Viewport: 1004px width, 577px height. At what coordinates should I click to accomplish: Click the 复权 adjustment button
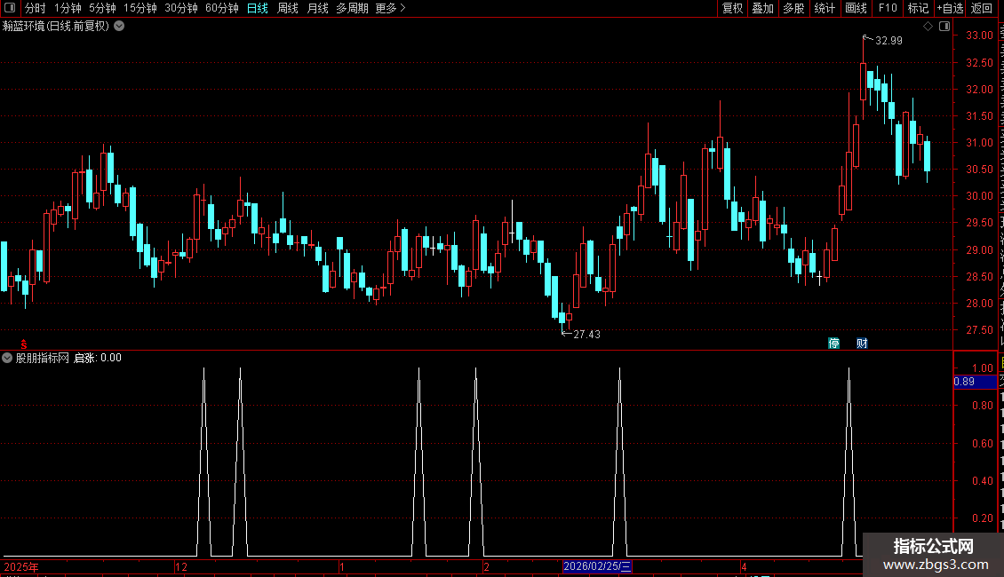732,8
